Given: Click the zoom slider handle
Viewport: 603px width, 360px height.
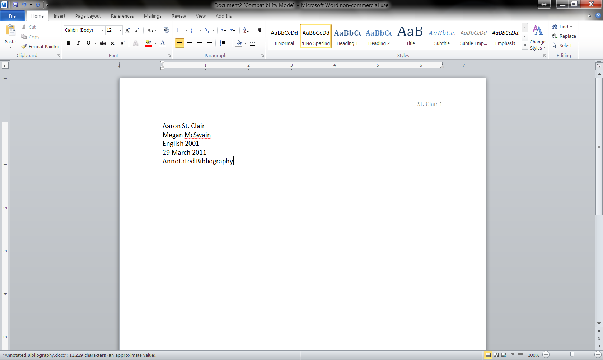Looking at the screenshot, I should pos(572,355).
